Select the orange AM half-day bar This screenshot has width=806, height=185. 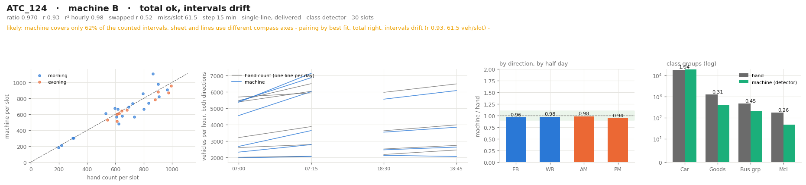(584, 139)
